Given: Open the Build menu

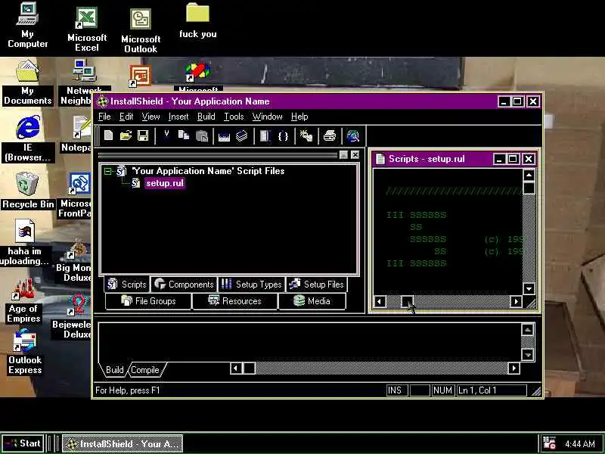Looking at the screenshot, I should coord(206,117).
